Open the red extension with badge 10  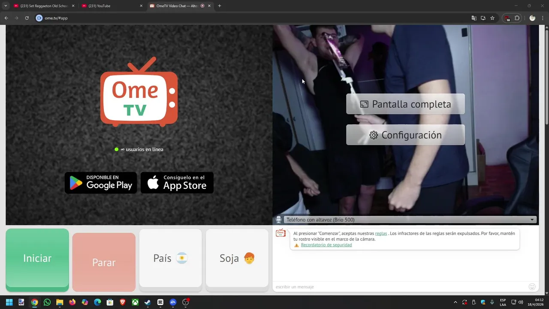coord(507,18)
